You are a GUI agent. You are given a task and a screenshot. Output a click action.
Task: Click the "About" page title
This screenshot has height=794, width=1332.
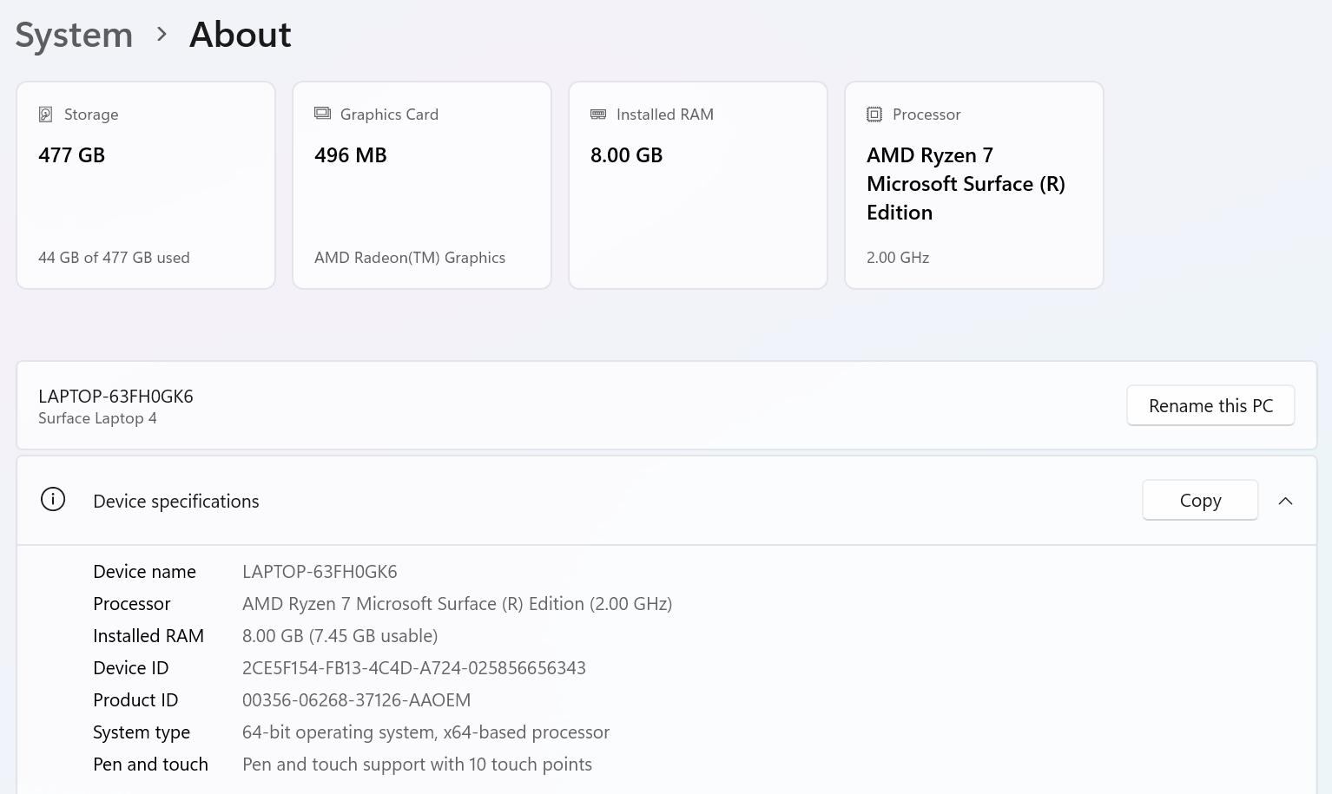click(241, 35)
